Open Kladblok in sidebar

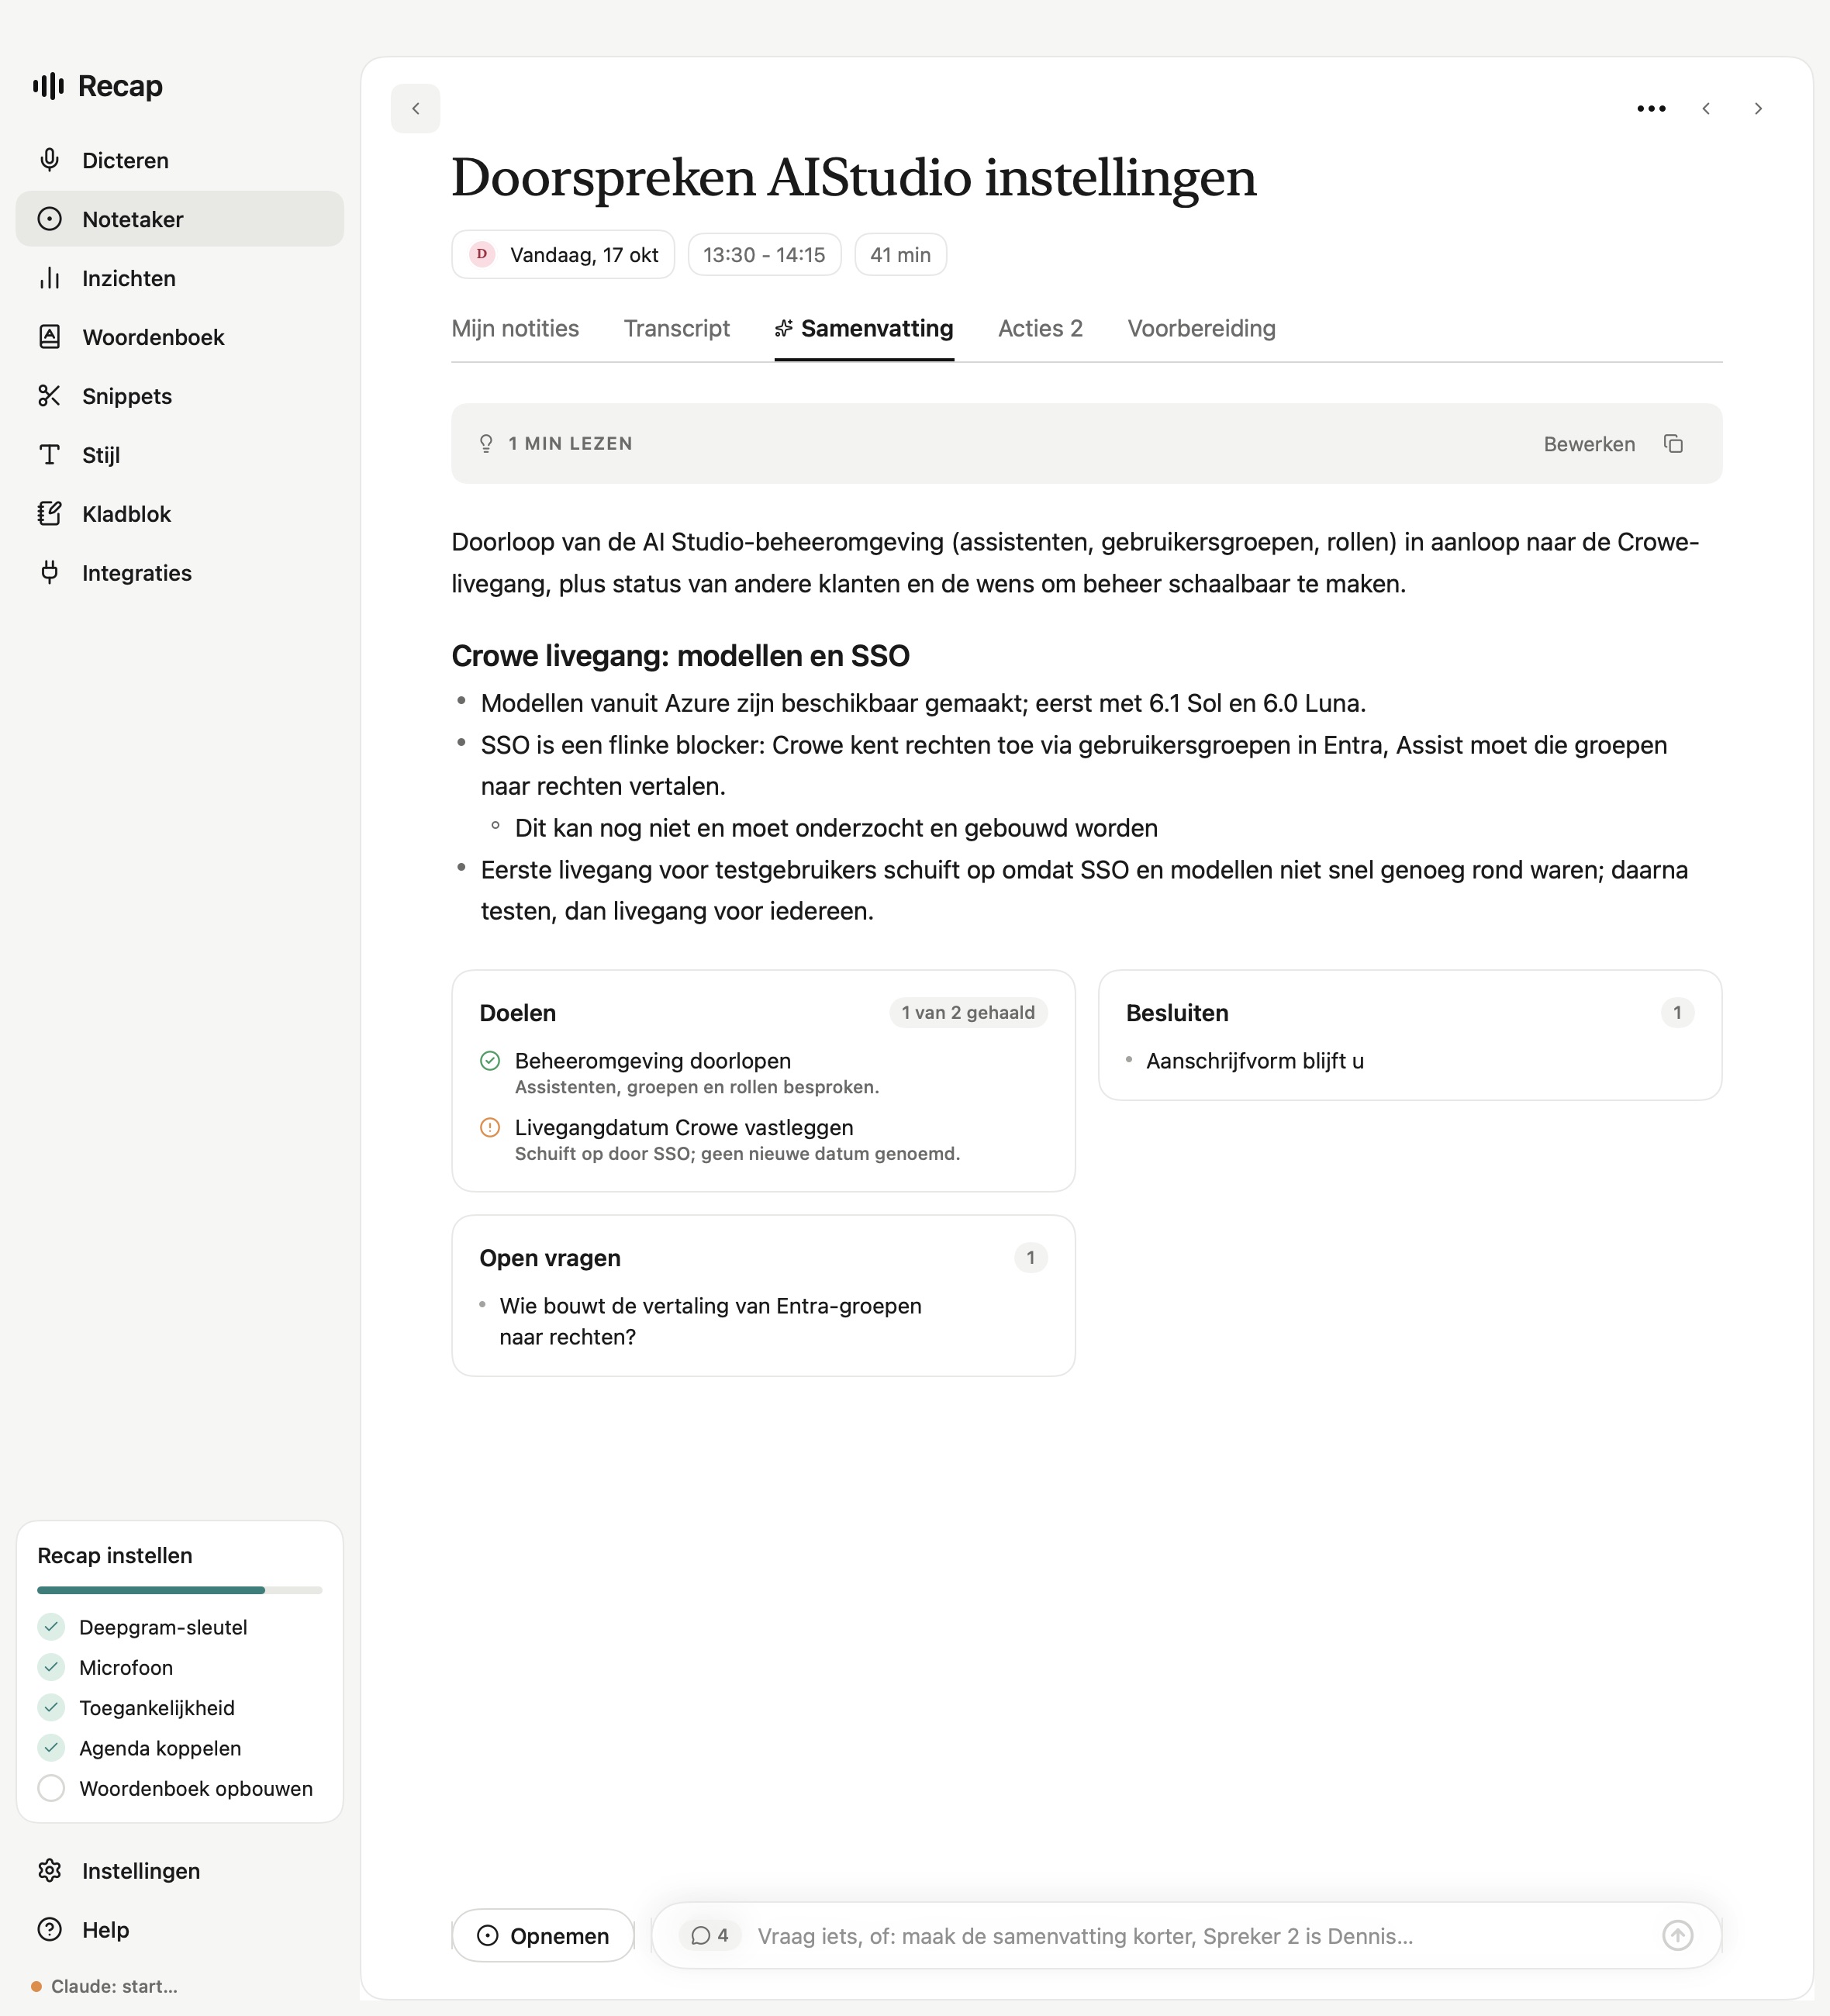180,514
